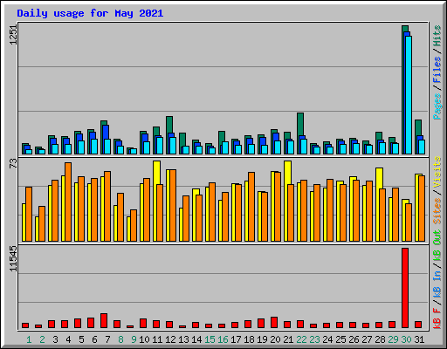
Task: Click the orange Sites bar for day 4
Action: [x=68, y=202]
